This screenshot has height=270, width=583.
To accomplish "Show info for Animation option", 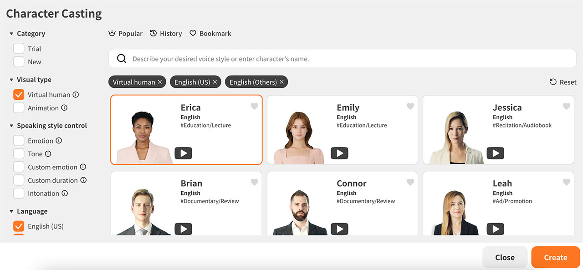I will click(64, 108).
